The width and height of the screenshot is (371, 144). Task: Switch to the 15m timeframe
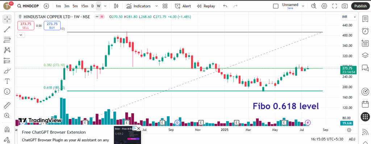(x=84, y=6)
